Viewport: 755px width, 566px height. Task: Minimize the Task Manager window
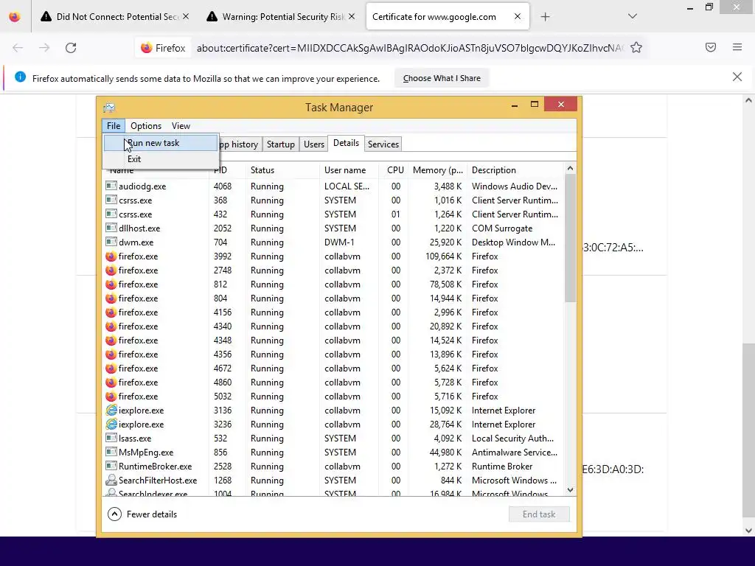514,105
